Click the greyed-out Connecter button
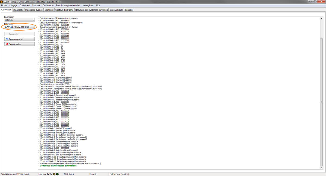This screenshot has width=326, height=176. (19, 34)
